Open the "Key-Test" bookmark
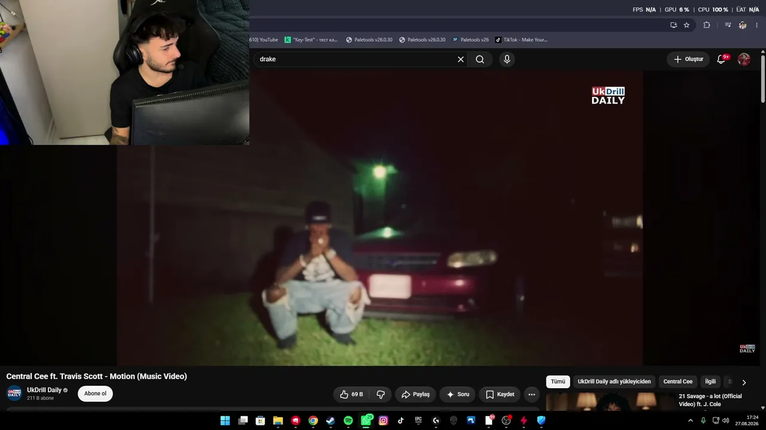The width and height of the screenshot is (766, 430). [311, 40]
